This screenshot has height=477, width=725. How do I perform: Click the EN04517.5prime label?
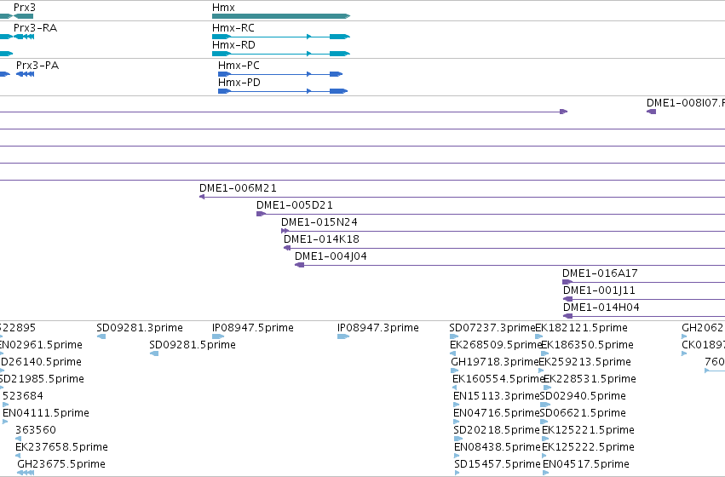click(x=586, y=464)
